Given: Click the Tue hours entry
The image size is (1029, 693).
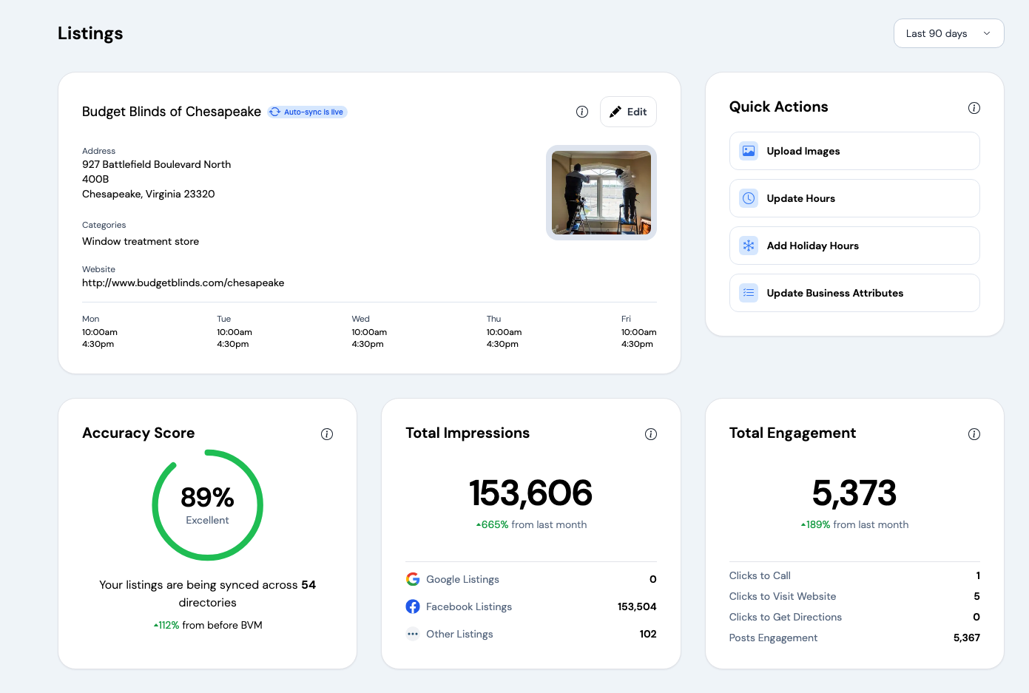Looking at the screenshot, I should point(235,331).
